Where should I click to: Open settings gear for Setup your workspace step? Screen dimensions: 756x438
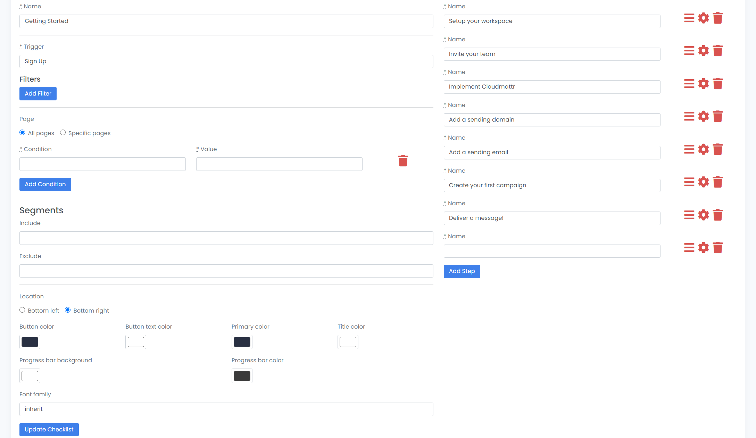point(703,18)
